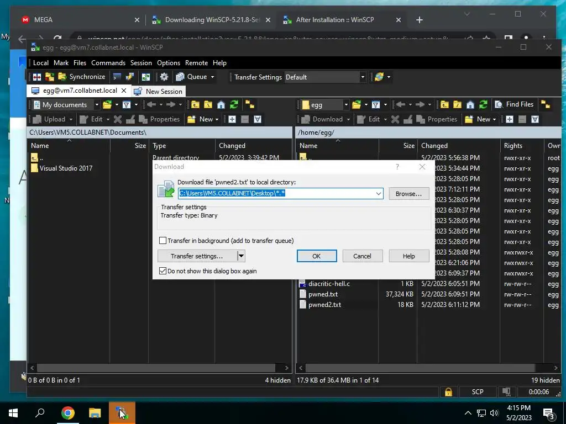Screen dimensions: 566x424
Task: Open in PuTTY lightning icon
Action: [129, 77]
